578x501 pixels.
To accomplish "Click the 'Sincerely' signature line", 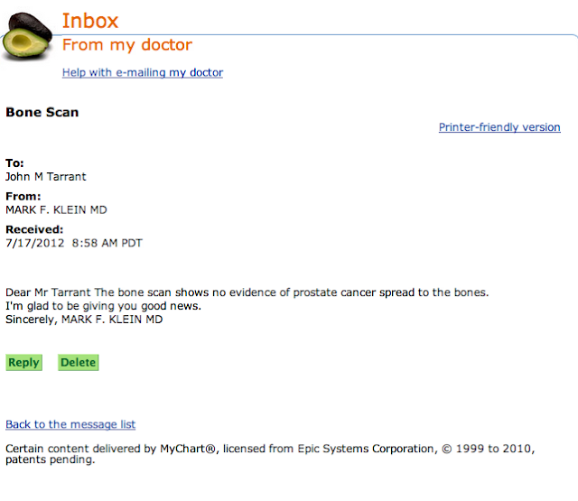I will click(84, 320).
